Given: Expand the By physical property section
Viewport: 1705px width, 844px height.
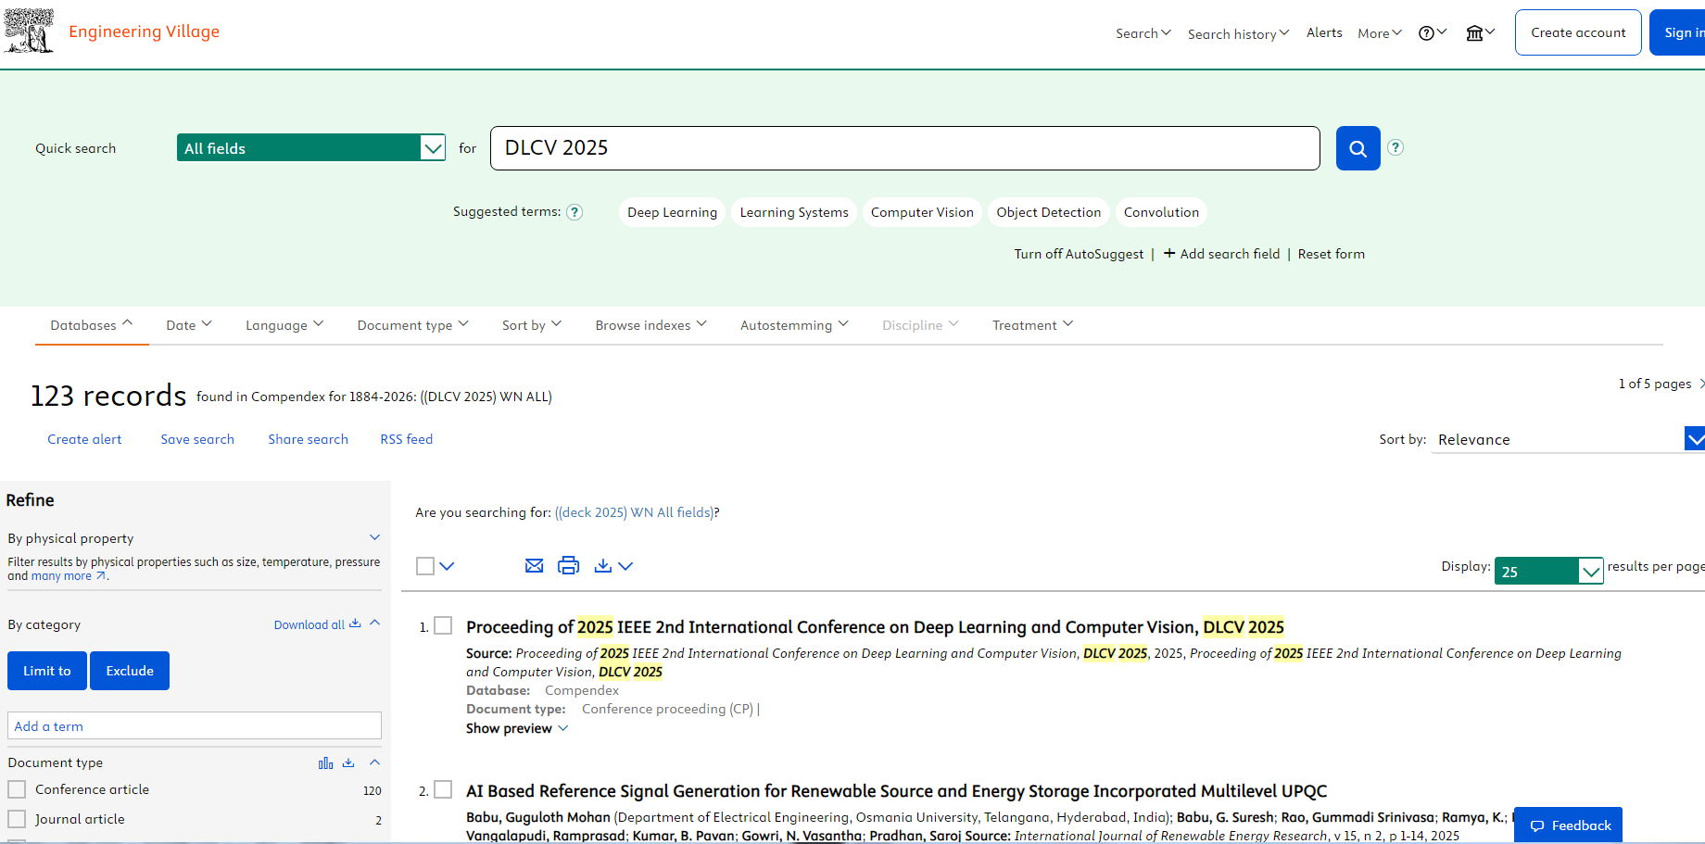Looking at the screenshot, I should (374, 537).
